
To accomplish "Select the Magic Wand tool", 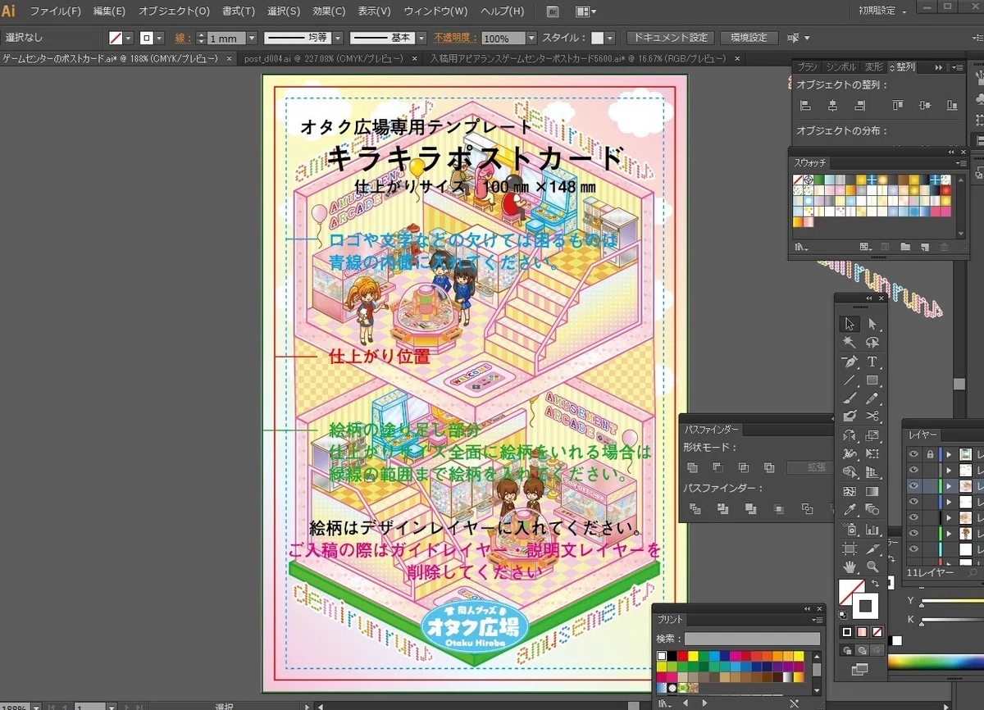I will coord(850,343).
